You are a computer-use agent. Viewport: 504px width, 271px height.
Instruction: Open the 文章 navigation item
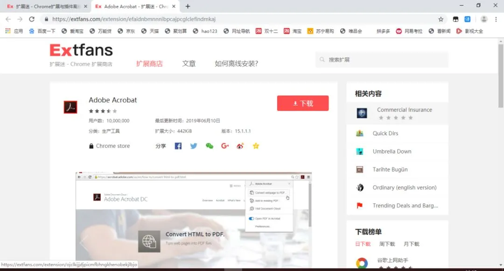click(x=189, y=63)
